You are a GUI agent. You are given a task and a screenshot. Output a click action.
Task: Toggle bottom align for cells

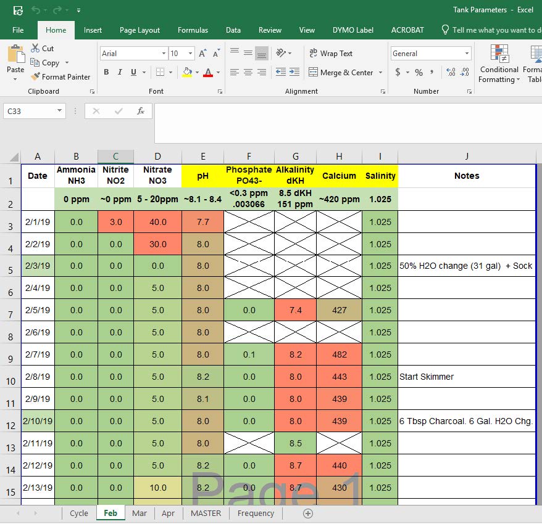(262, 54)
